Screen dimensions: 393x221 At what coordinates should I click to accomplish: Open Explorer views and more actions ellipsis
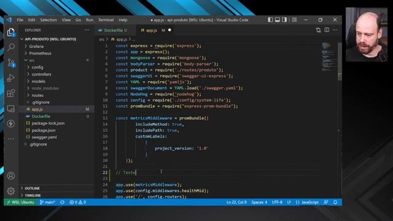point(87,30)
